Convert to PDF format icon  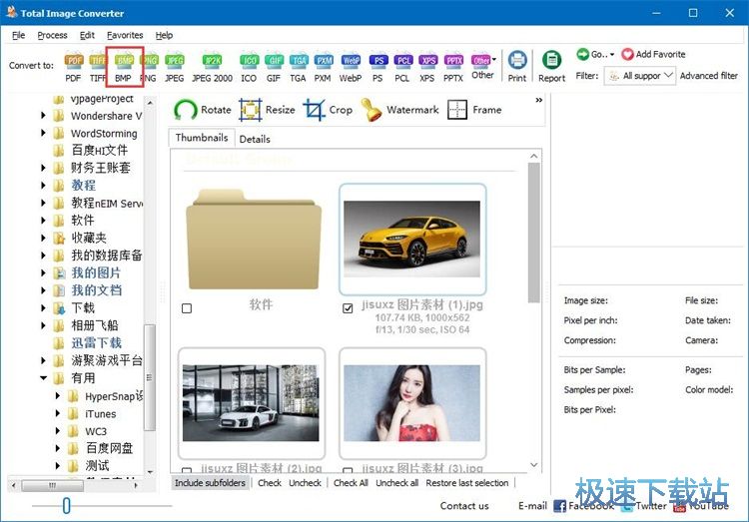74,66
